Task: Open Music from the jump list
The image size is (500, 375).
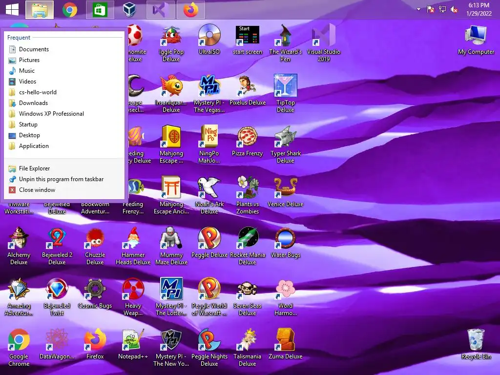Action: (x=64, y=71)
